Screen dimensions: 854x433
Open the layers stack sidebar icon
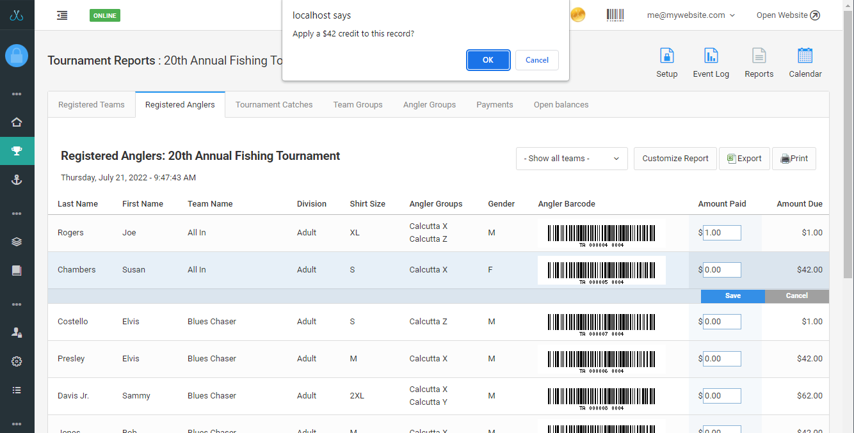[17, 242]
